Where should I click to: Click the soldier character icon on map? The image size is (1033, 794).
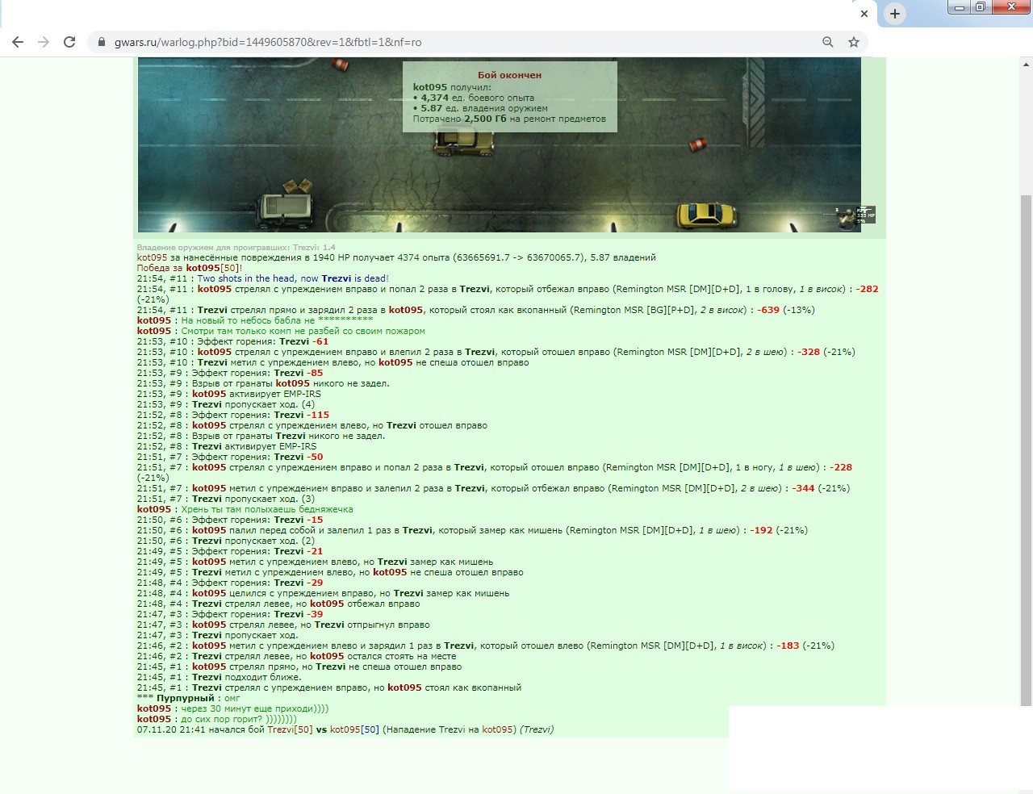[x=846, y=218]
